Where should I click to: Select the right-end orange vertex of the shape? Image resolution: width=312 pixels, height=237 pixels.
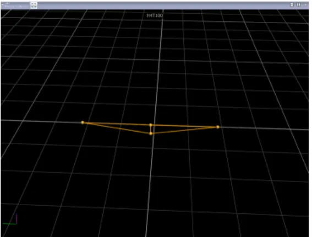tap(218, 127)
